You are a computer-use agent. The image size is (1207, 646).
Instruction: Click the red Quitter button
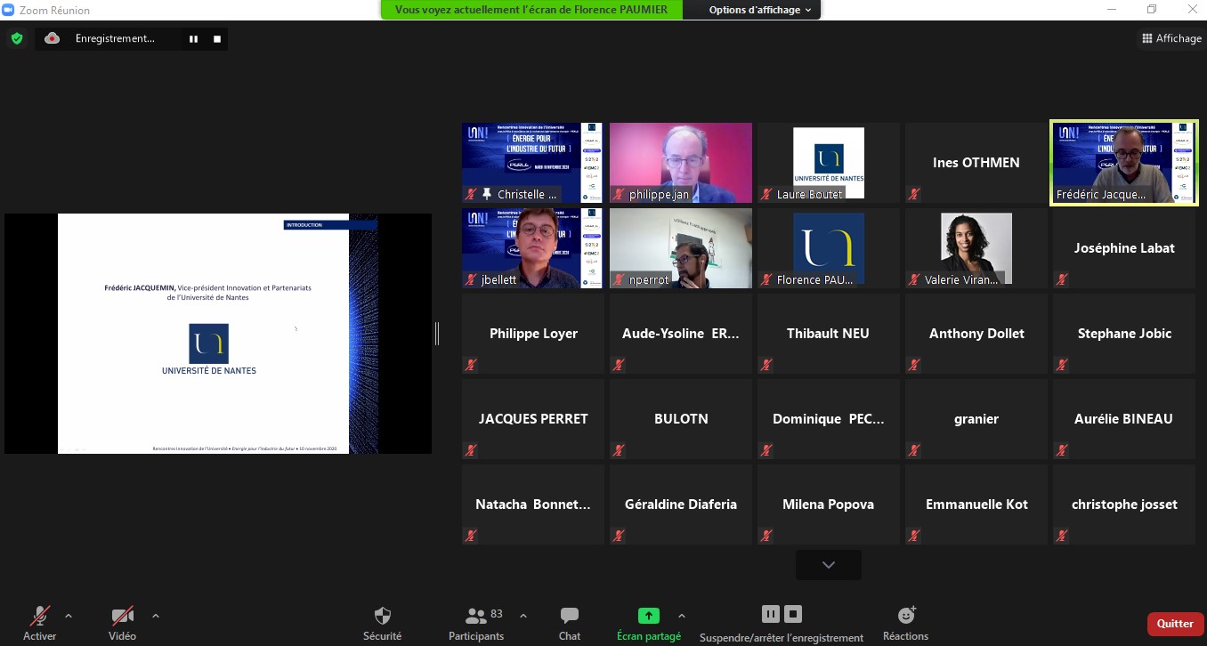click(x=1175, y=624)
